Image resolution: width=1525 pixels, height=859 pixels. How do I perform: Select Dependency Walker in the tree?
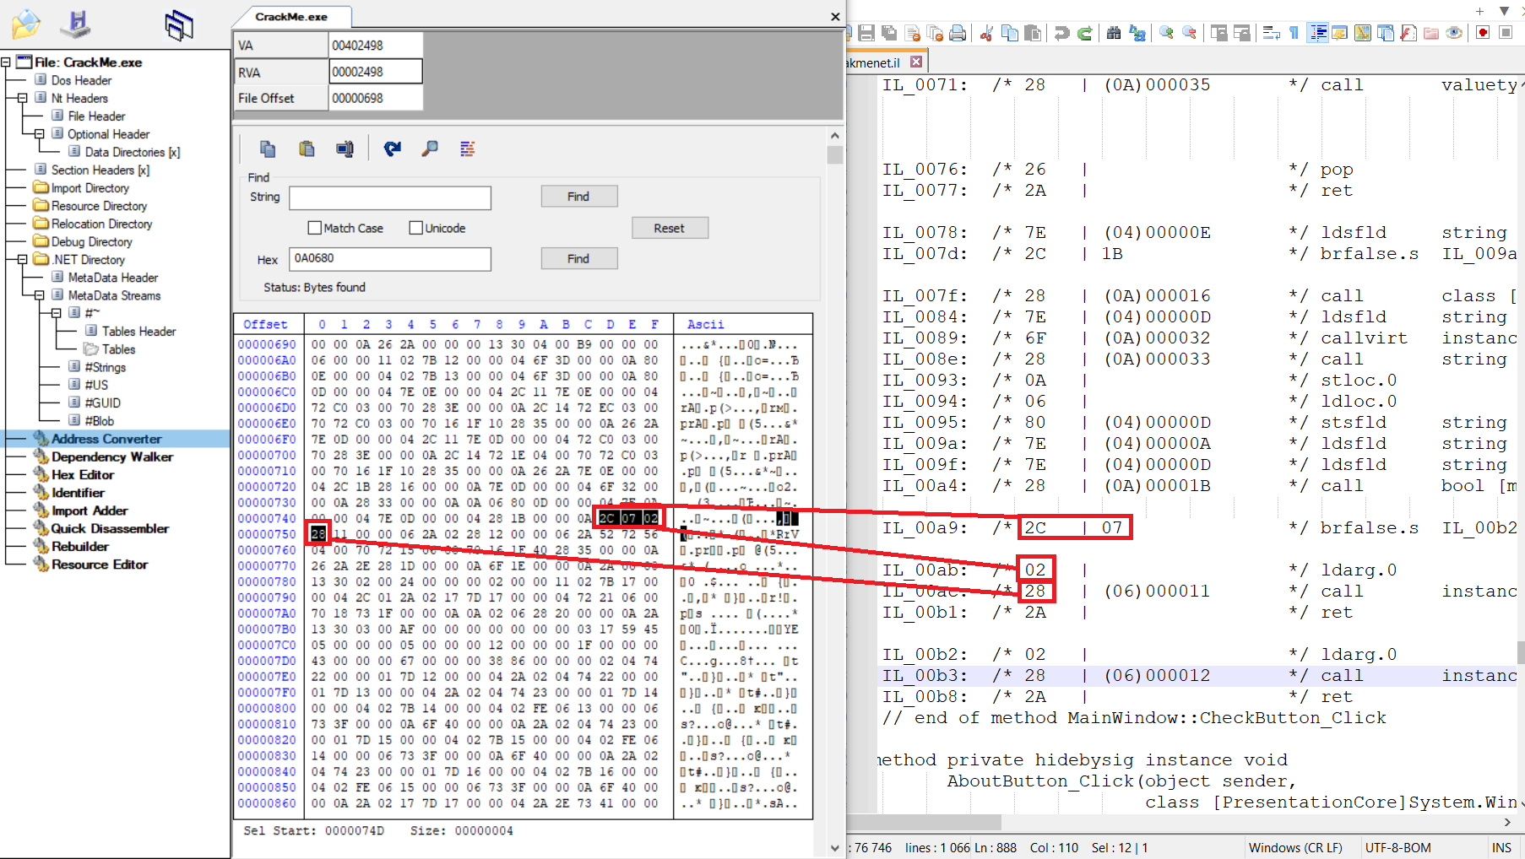[112, 457]
